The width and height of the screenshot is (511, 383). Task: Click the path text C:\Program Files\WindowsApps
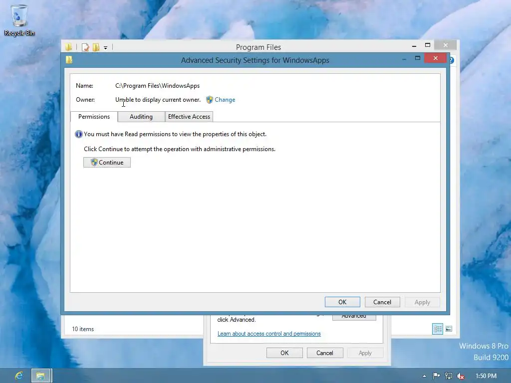pyautogui.click(x=157, y=86)
